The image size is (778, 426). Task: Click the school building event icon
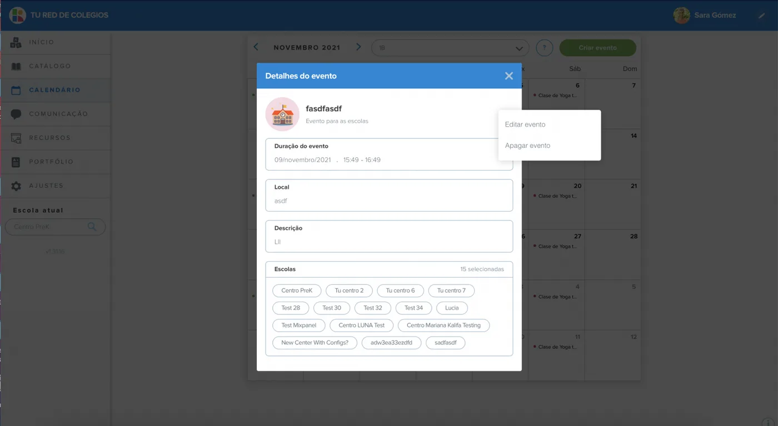[282, 114]
